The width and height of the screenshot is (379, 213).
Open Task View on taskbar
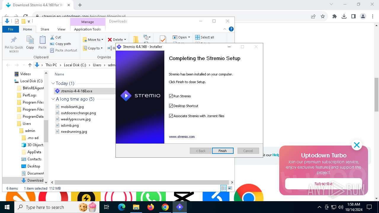[x=107, y=207]
